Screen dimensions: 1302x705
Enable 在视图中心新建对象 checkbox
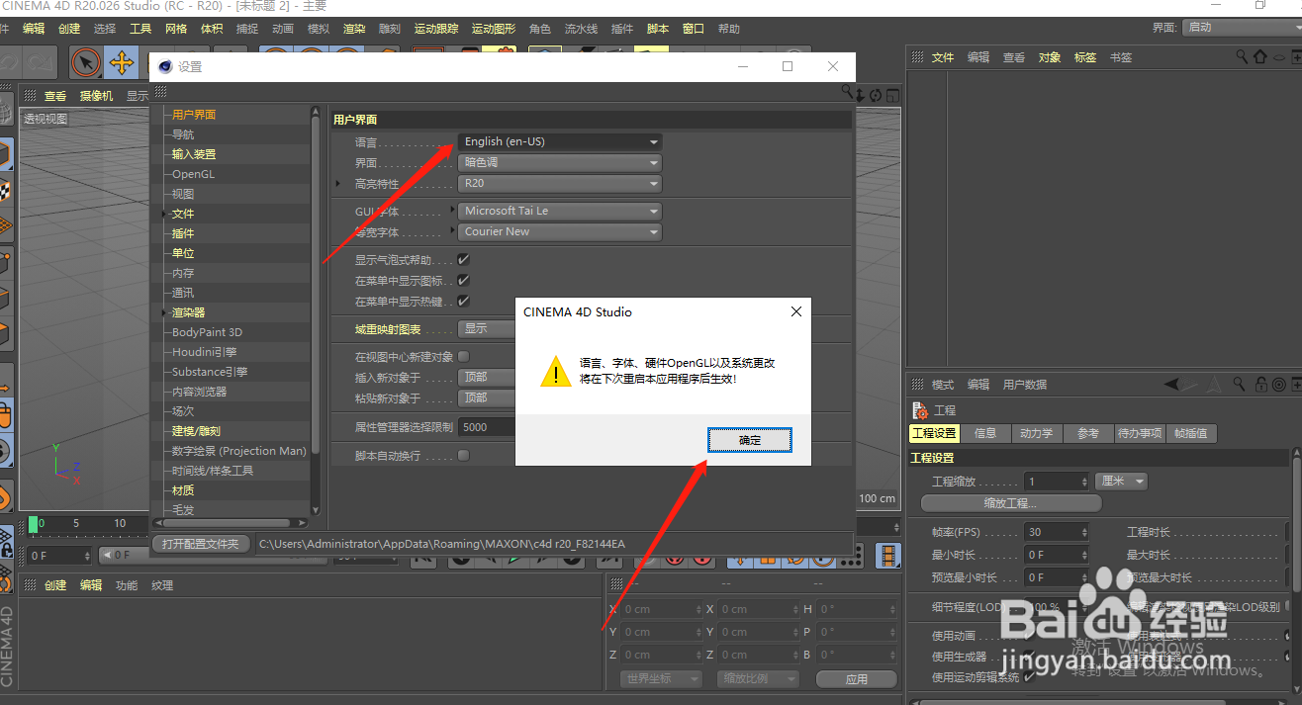pos(463,356)
